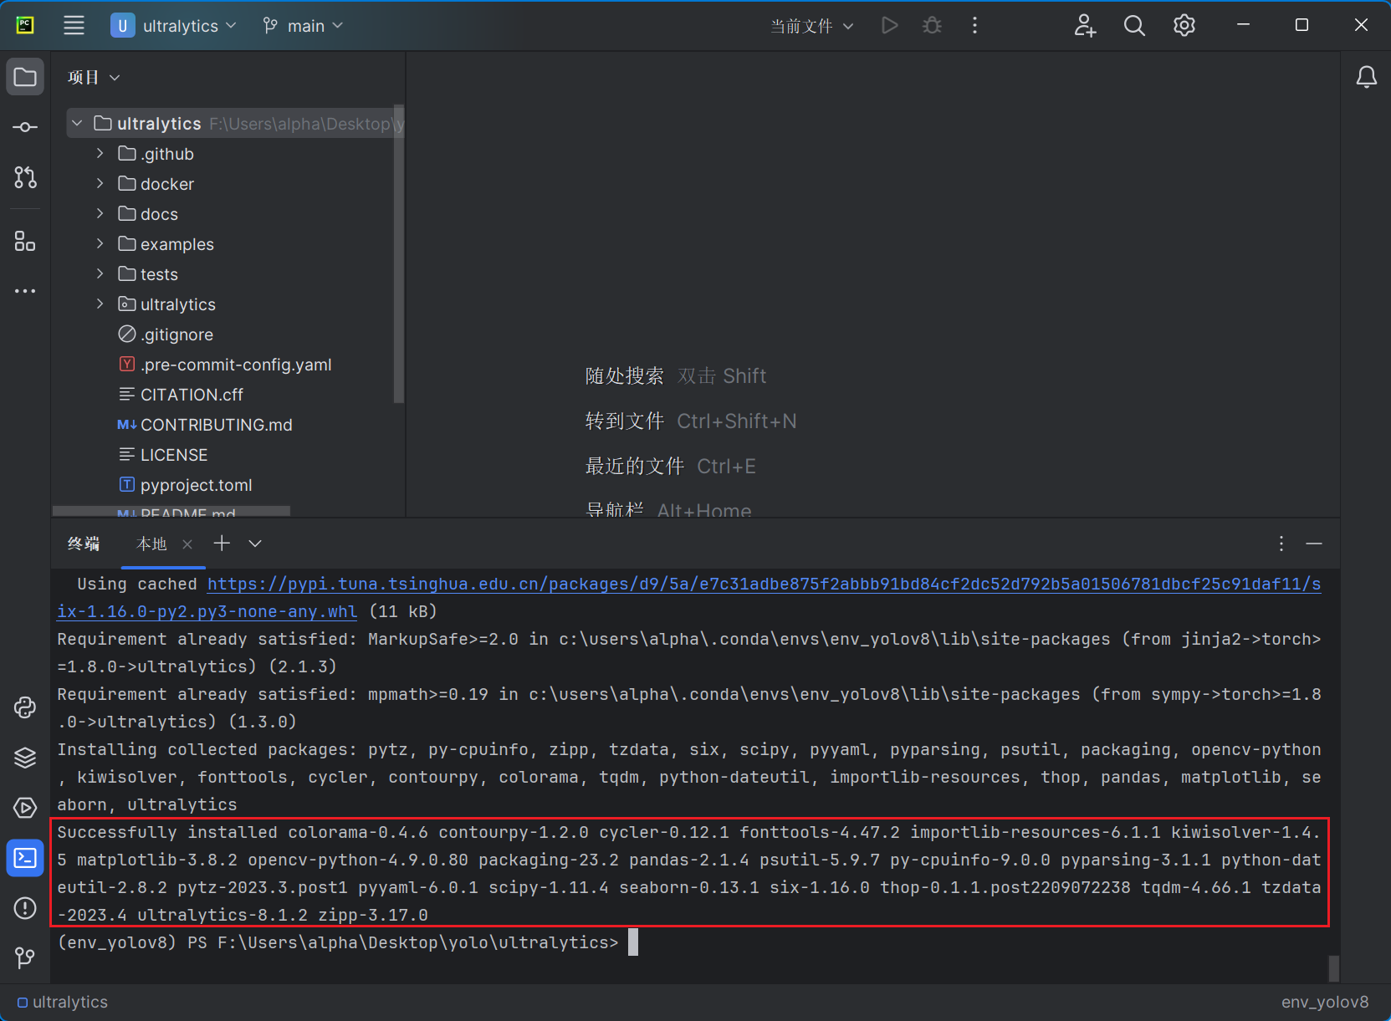Close the 本地 terminal tab
Image resolution: width=1391 pixels, height=1021 pixels.
click(187, 544)
